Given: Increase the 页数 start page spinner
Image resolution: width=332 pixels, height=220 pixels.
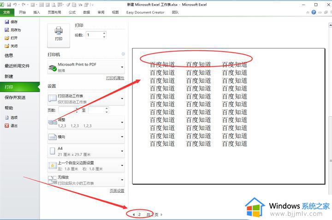Looking at the screenshot, I should pyautogui.click(x=77, y=109).
